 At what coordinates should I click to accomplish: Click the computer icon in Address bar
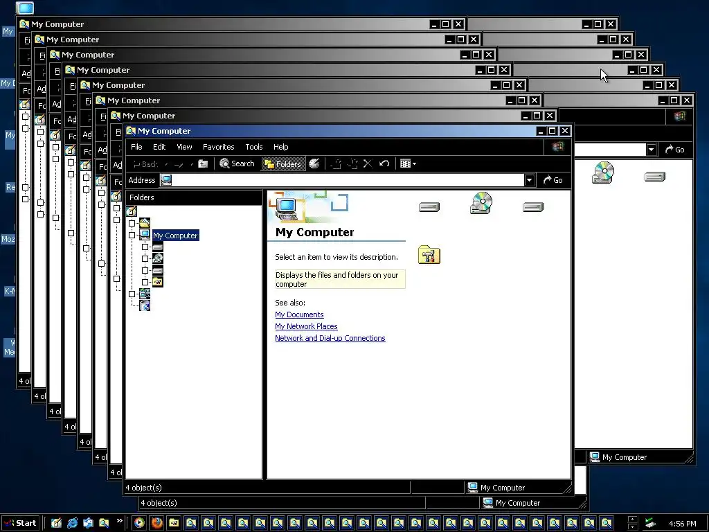pos(166,180)
